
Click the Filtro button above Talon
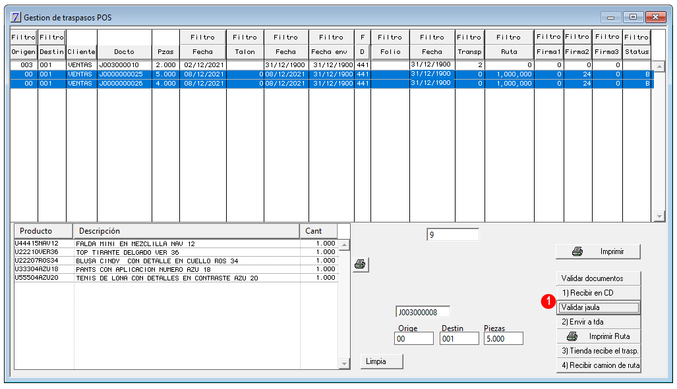point(245,37)
